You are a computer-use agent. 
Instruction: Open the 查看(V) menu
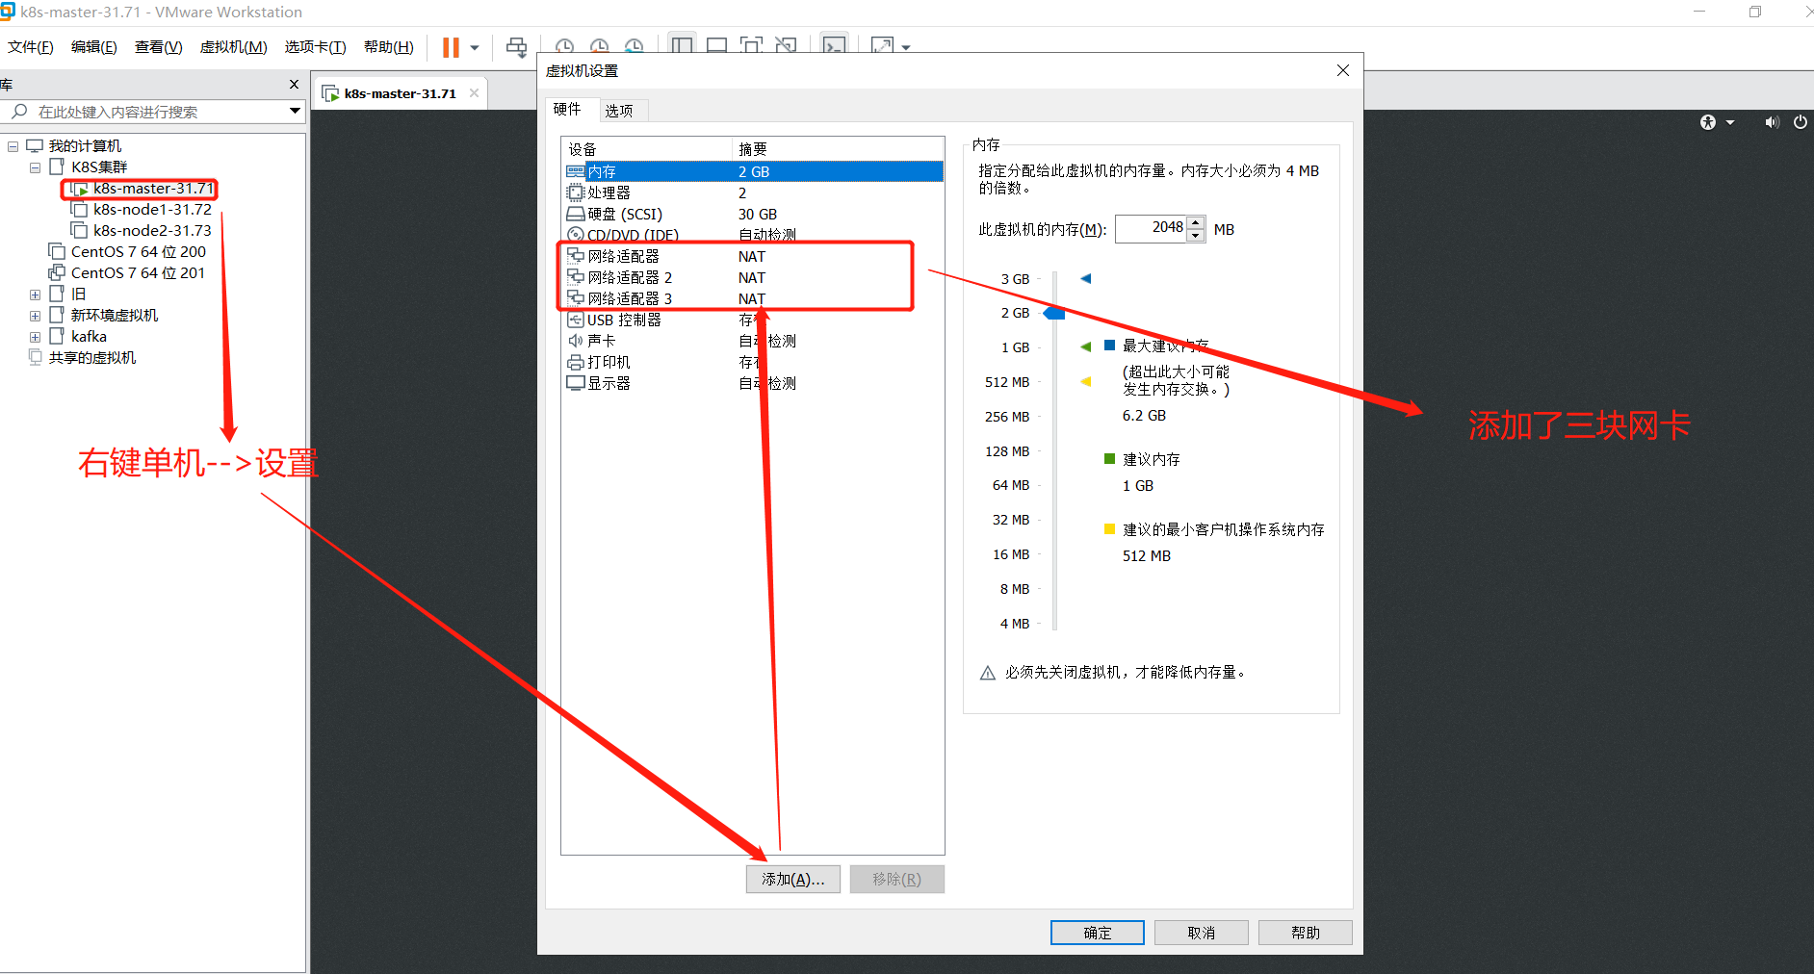click(158, 47)
